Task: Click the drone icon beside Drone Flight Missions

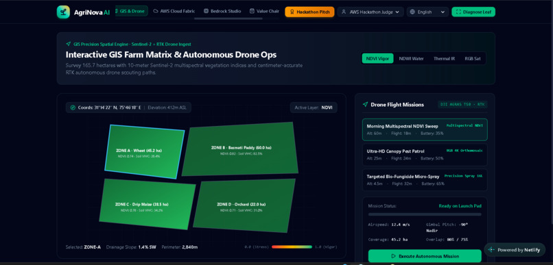Action: (x=366, y=105)
